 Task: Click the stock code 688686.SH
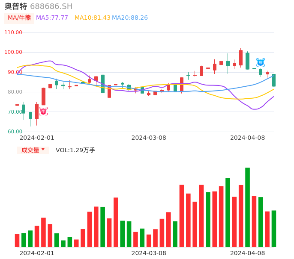click(51, 6)
